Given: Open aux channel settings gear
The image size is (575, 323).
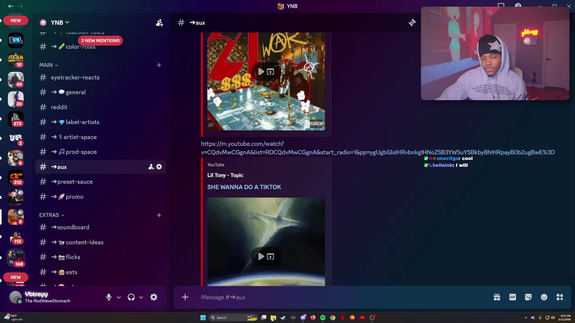Looking at the screenshot, I should point(159,167).
